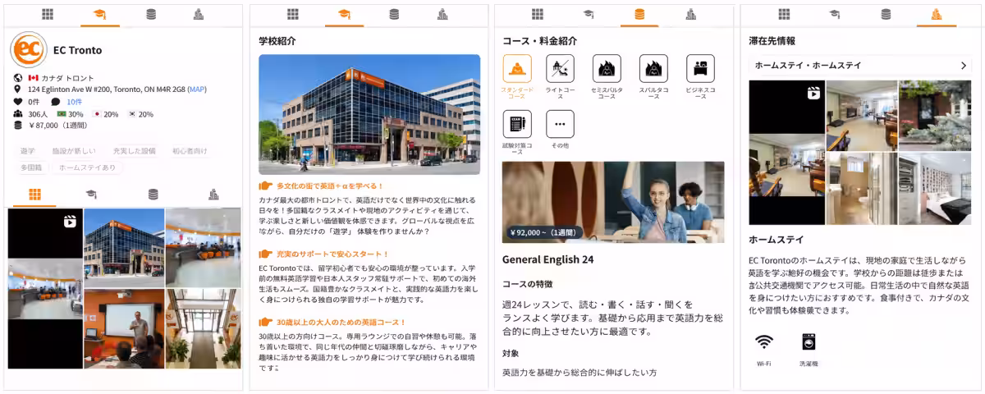The image size is (985, 394).
Task: Click the people icon beside 306人
Action: click(x=18, y=114)
